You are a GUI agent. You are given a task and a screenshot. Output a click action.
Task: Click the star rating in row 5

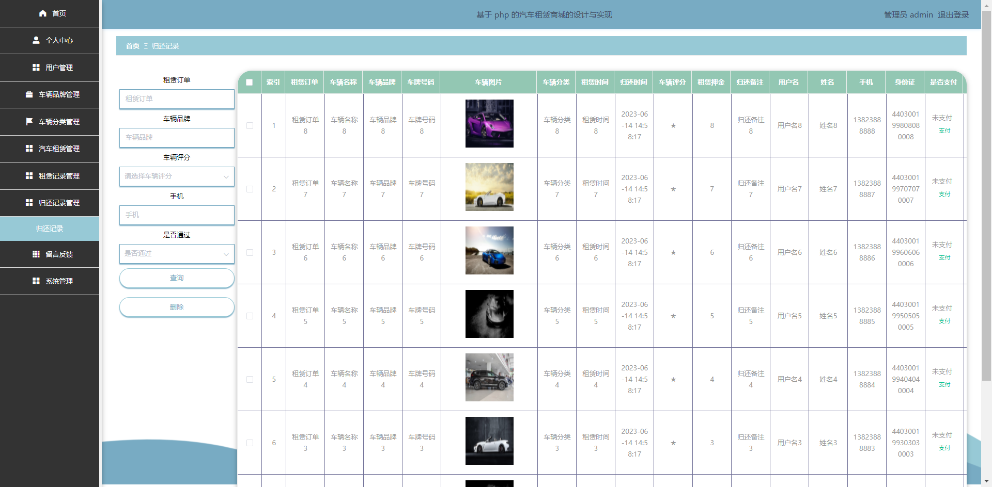(x=673, y=379)
